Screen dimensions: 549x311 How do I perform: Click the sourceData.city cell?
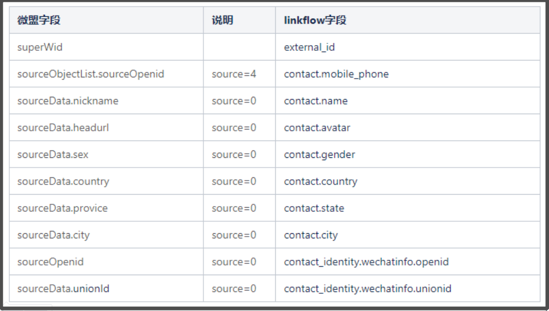[106, 235]
